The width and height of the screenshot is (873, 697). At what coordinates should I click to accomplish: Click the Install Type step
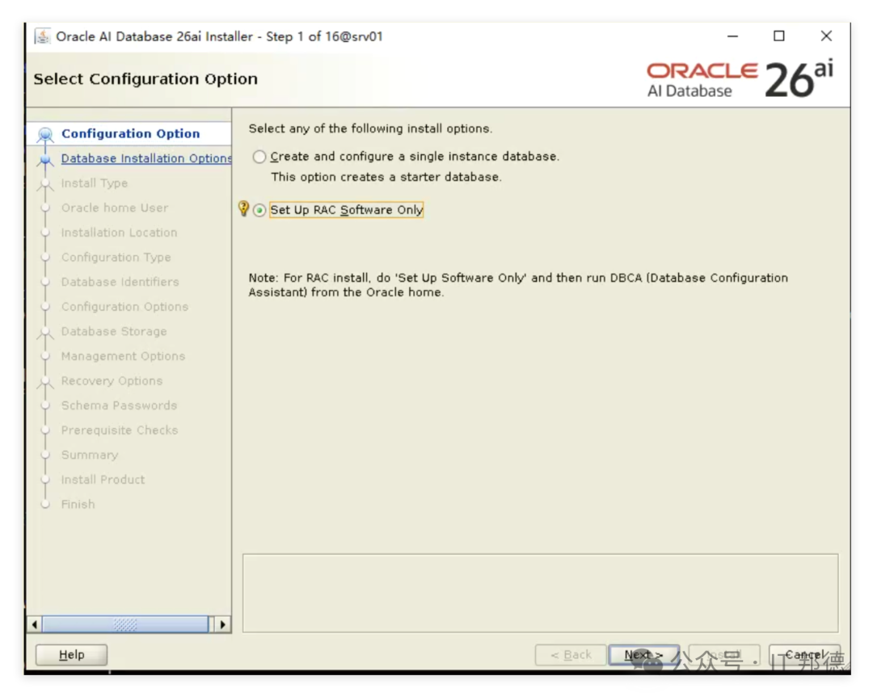94,183
